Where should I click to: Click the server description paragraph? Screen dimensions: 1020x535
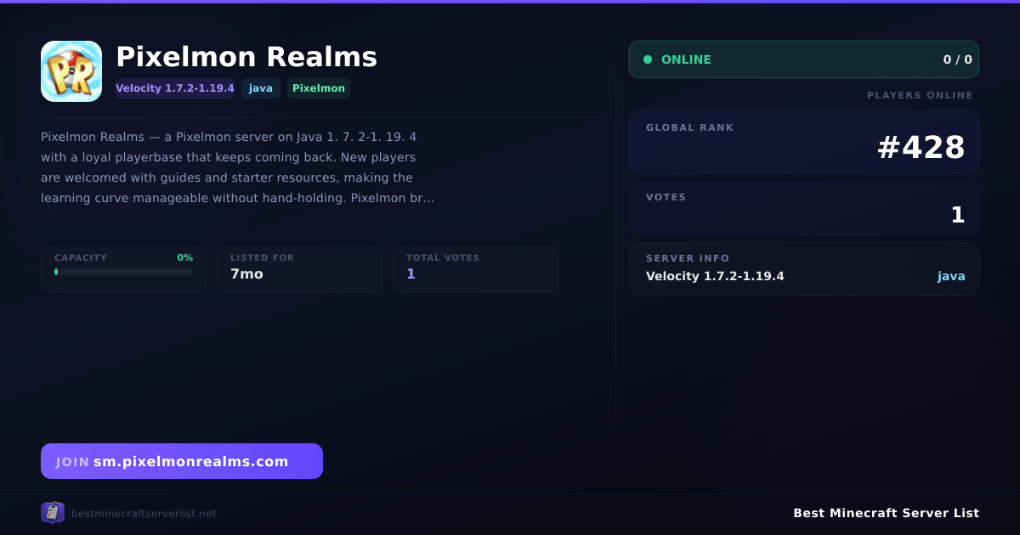click(238, 167)
